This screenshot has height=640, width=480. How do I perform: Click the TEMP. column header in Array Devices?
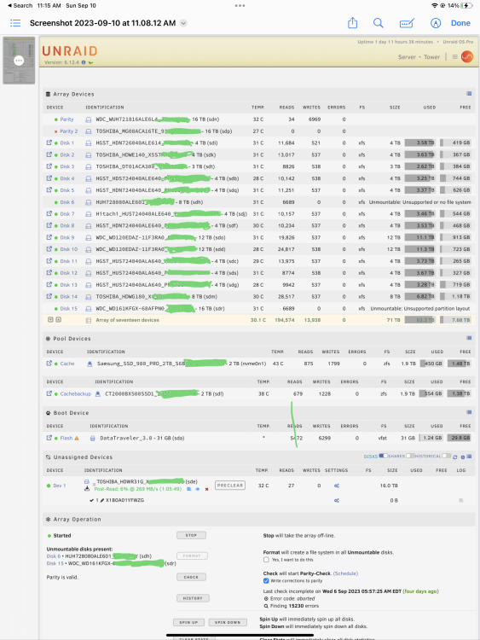coord(257,108)
